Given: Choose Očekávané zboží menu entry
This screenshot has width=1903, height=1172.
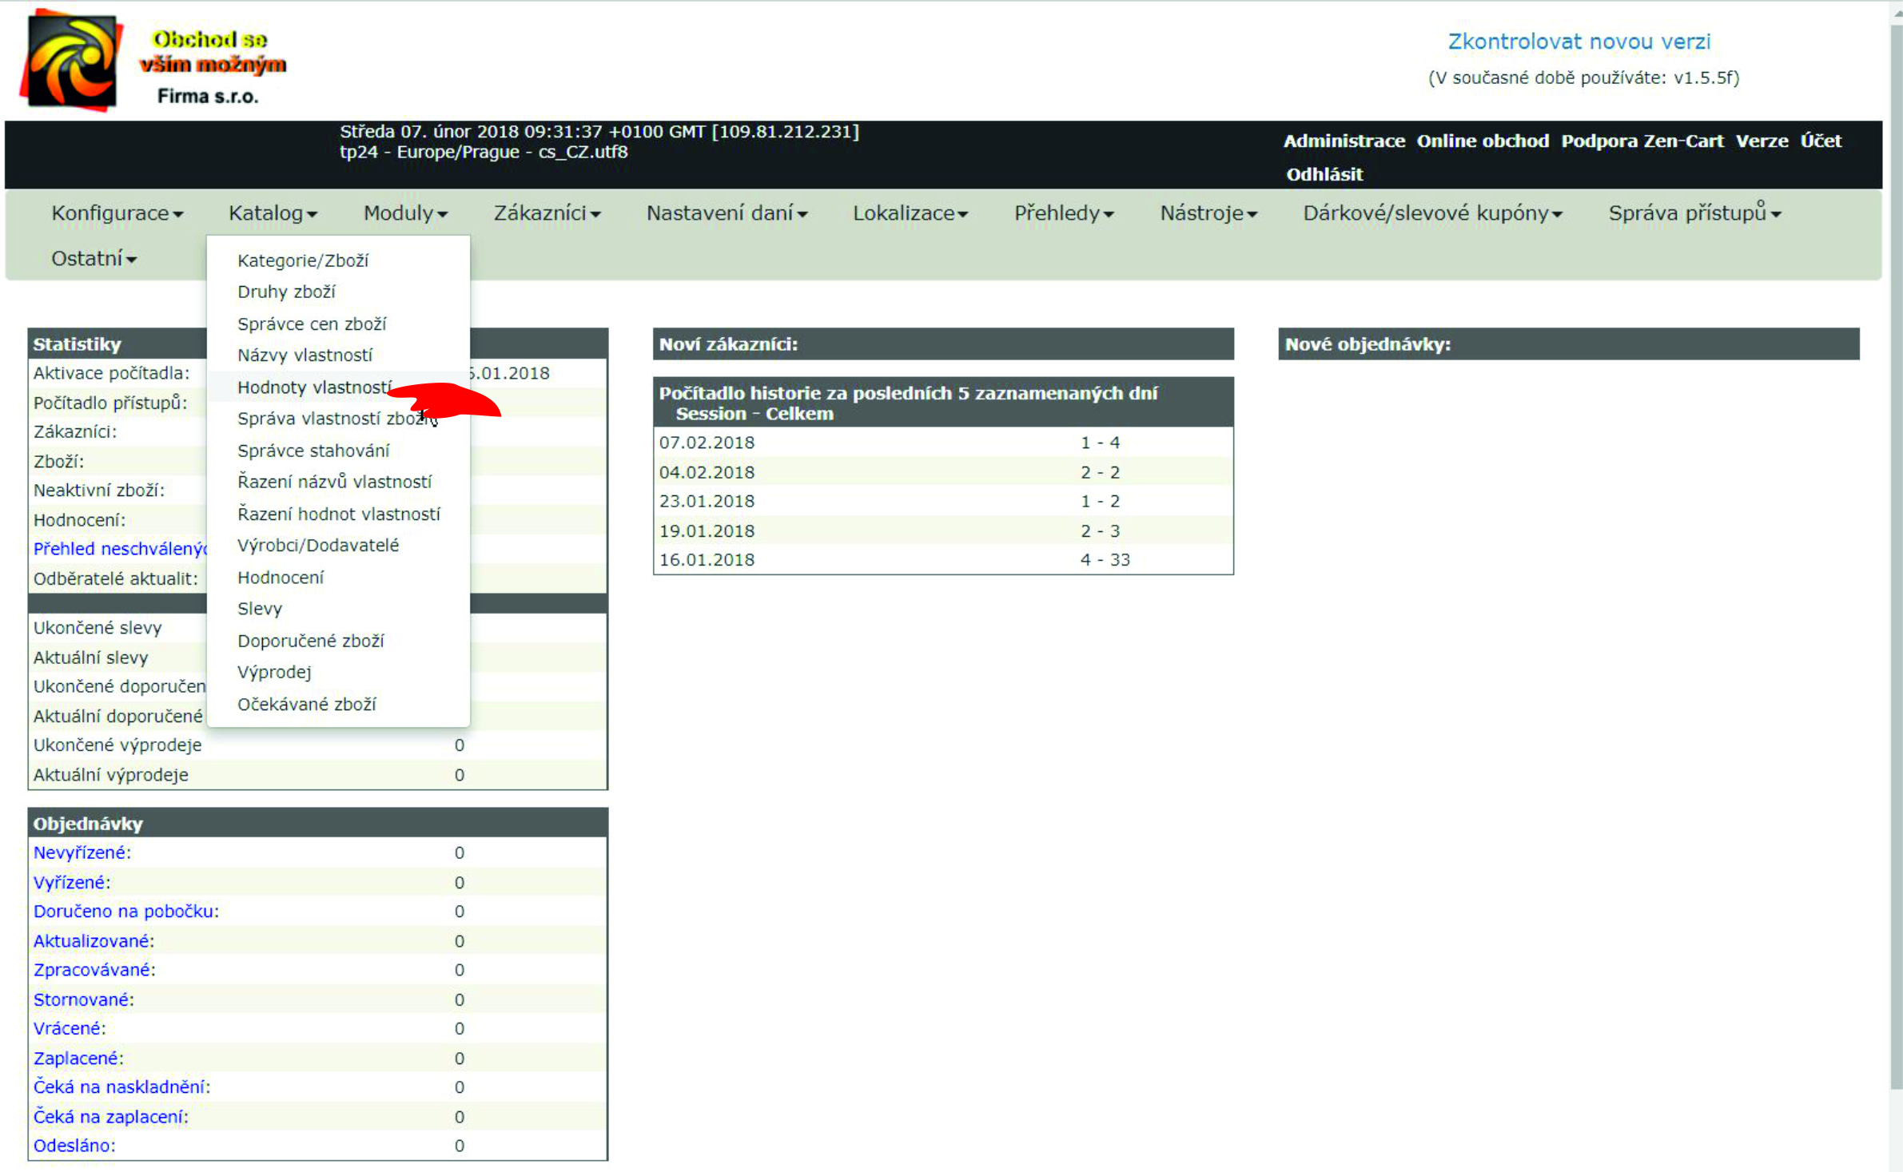Looking at the screenshot, I should point(306,705).
